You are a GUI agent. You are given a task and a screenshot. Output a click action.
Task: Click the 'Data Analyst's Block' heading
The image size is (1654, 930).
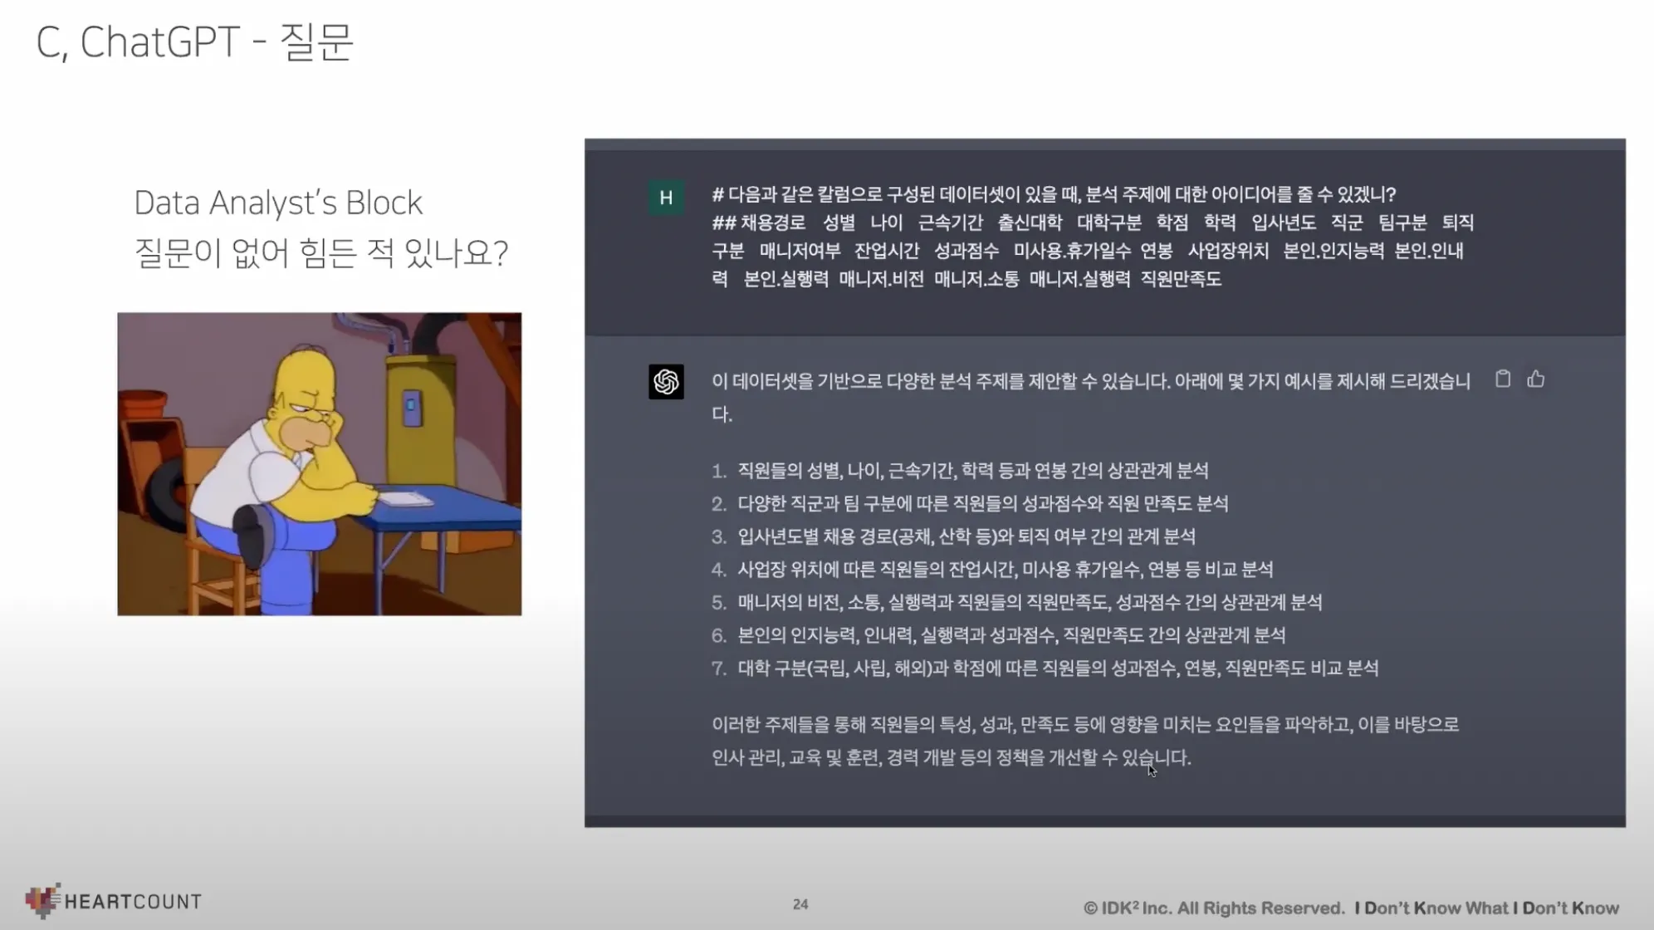point(278,203)
